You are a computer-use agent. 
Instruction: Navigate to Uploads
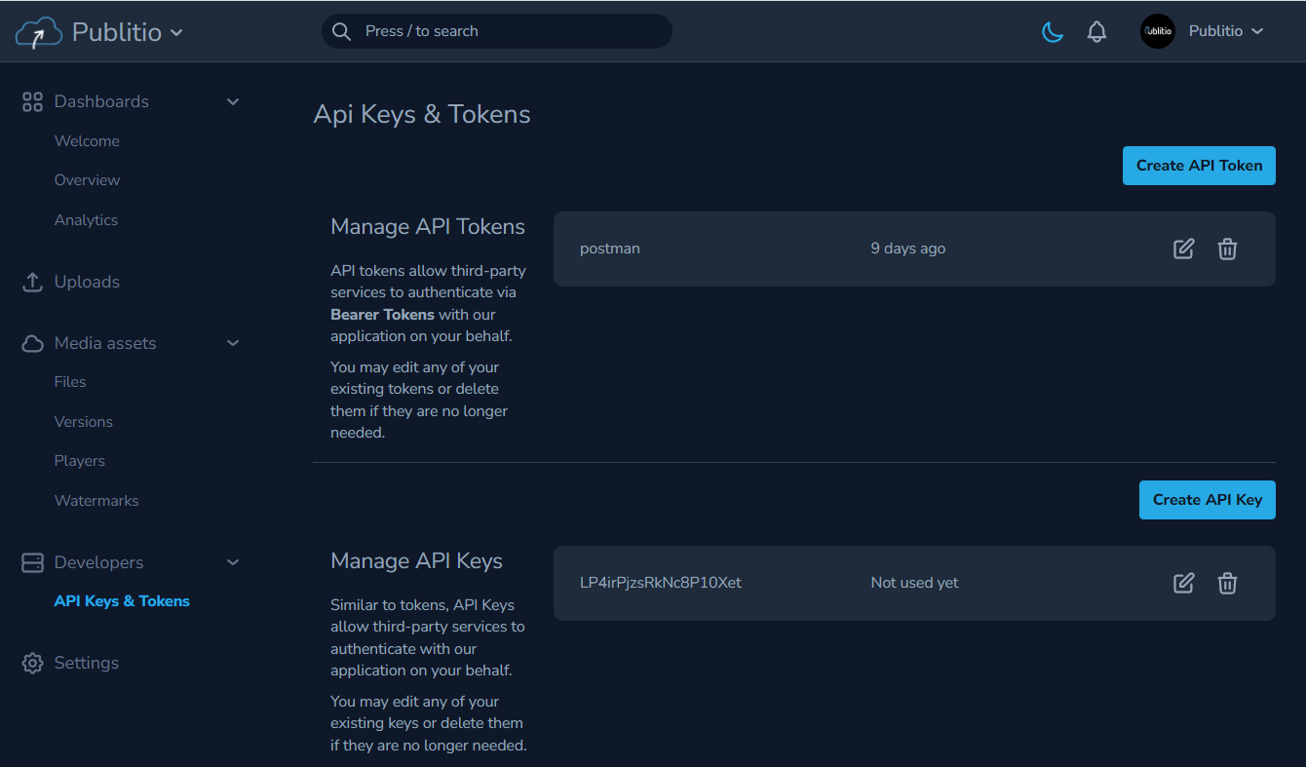87,282
